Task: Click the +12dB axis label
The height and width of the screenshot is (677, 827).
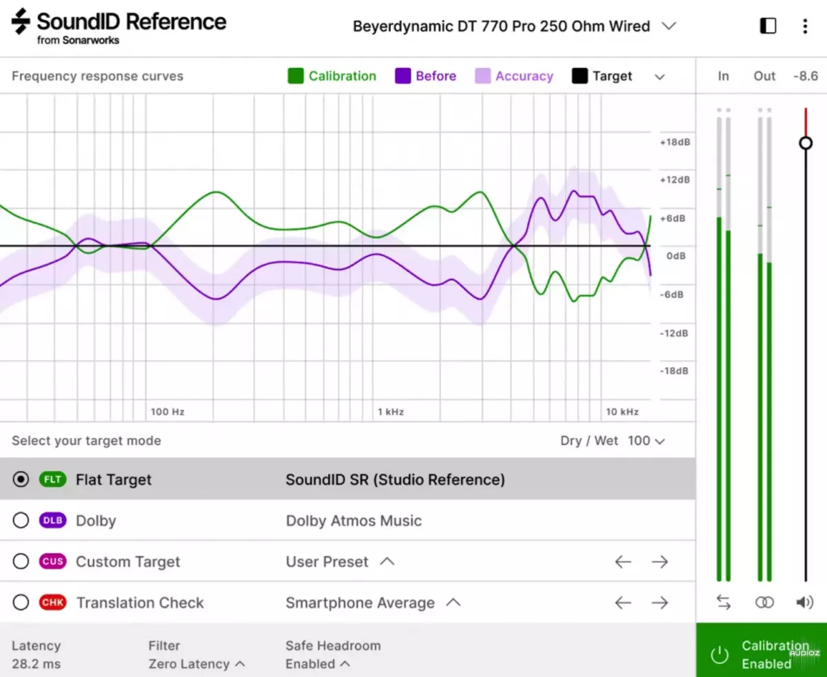Action: 675,180
